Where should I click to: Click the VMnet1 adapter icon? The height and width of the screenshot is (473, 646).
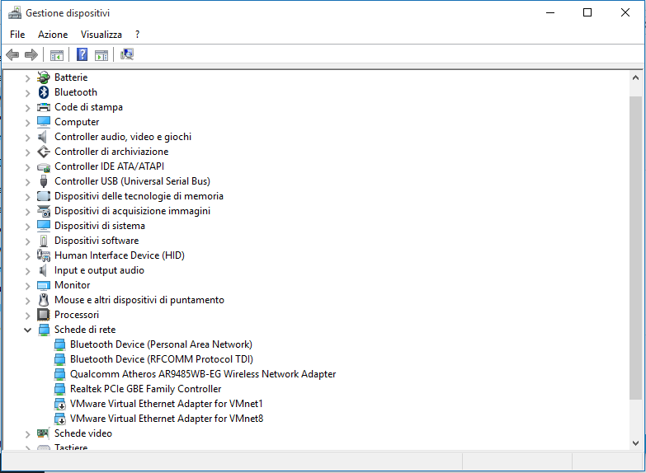[x=59, y=404]
